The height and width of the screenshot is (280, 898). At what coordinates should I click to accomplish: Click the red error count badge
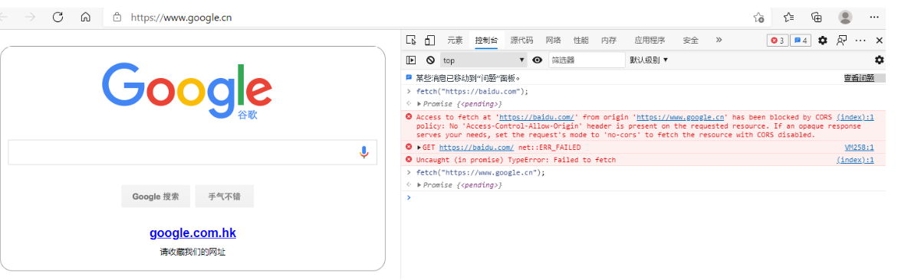pos(778,41)
